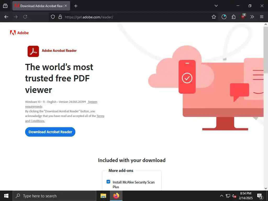Reload the current page
The width and height of the screenshot is (268, 201).
click(25, 17)
